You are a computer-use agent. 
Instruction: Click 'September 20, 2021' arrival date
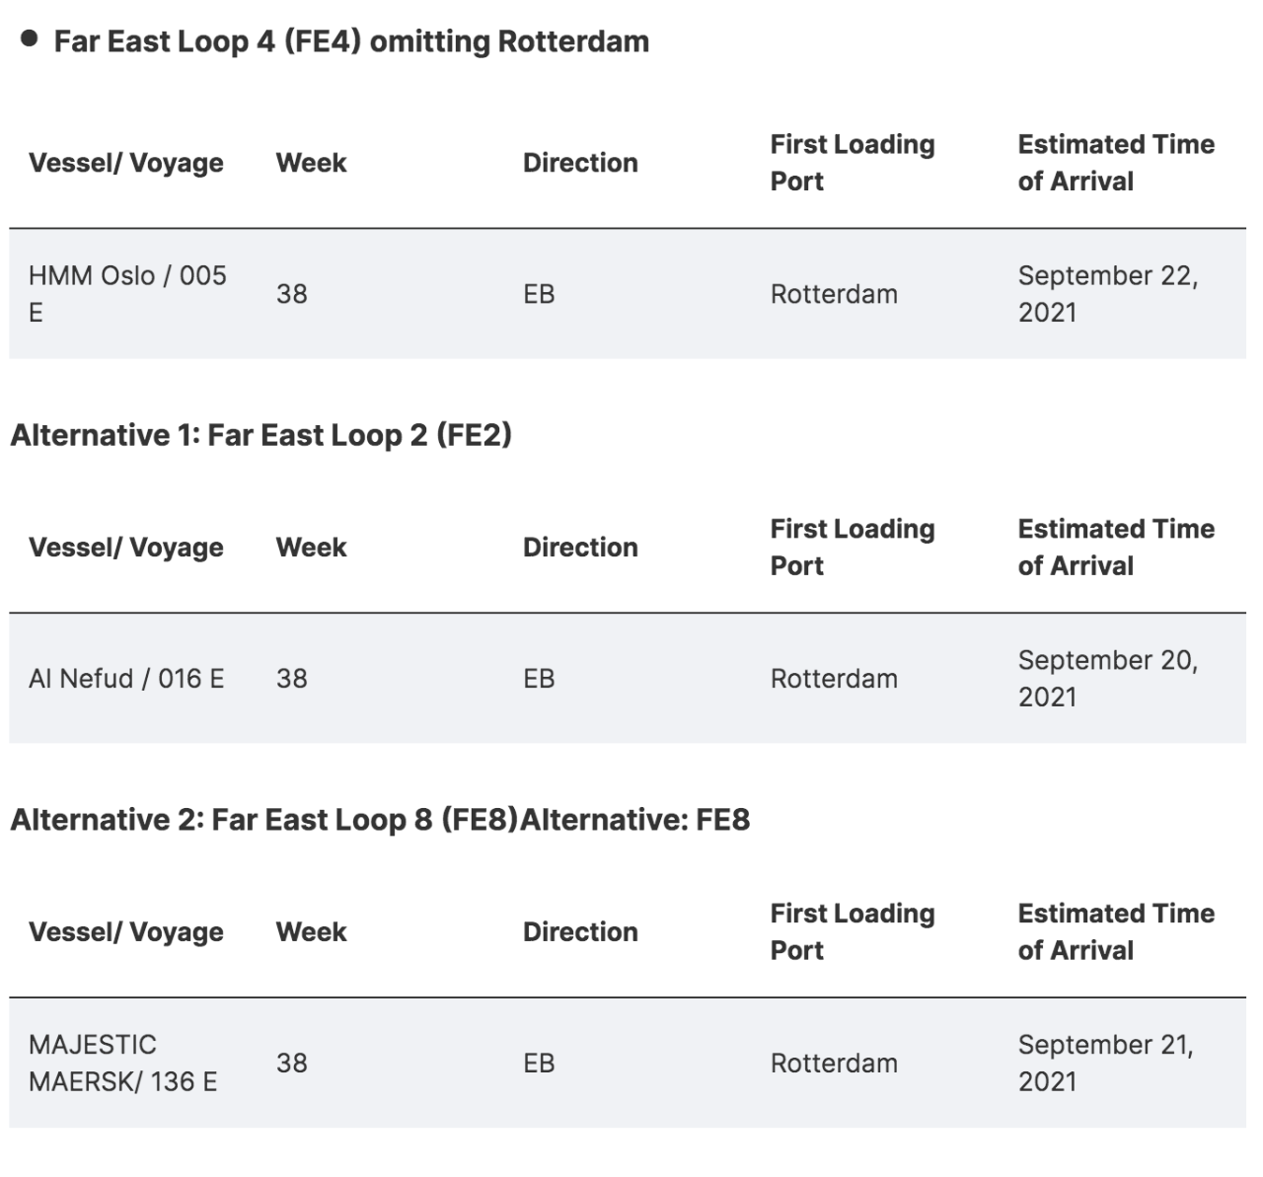click(1107, 678)
